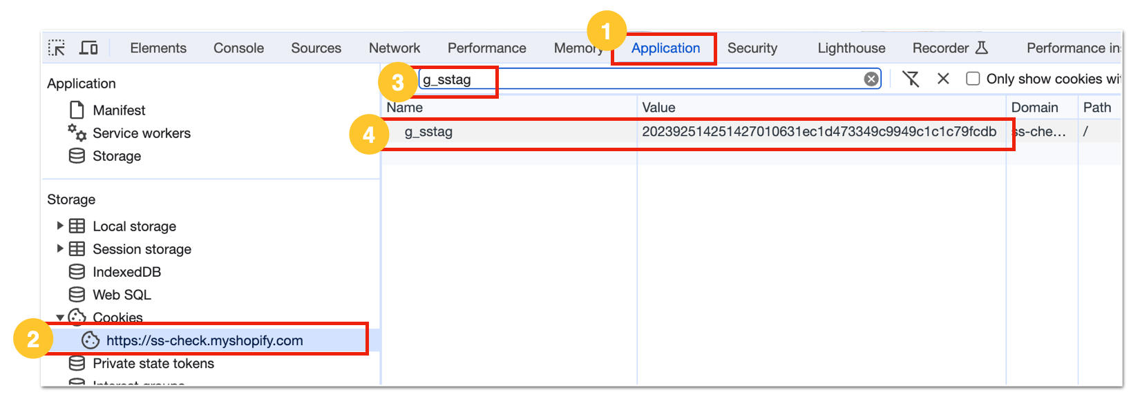Toggle the device toolbar icon
The width and height of the screenshot is (1140, 399).
88,48
